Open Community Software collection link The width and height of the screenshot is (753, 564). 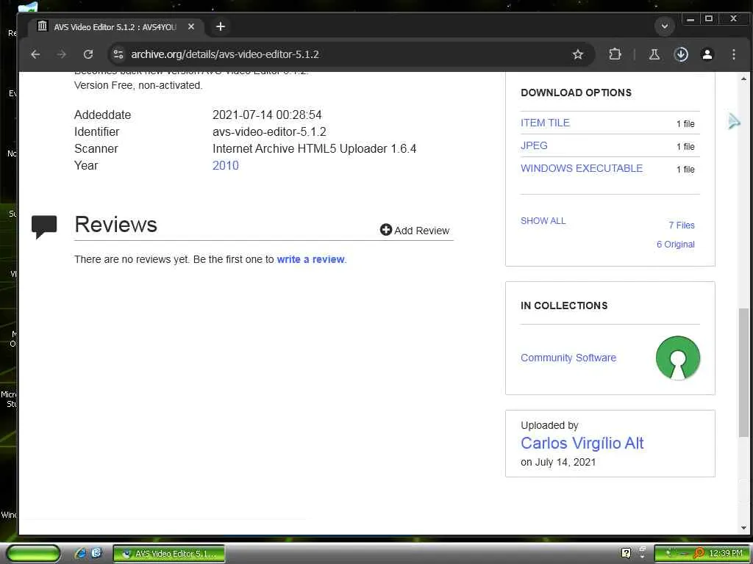568,358
